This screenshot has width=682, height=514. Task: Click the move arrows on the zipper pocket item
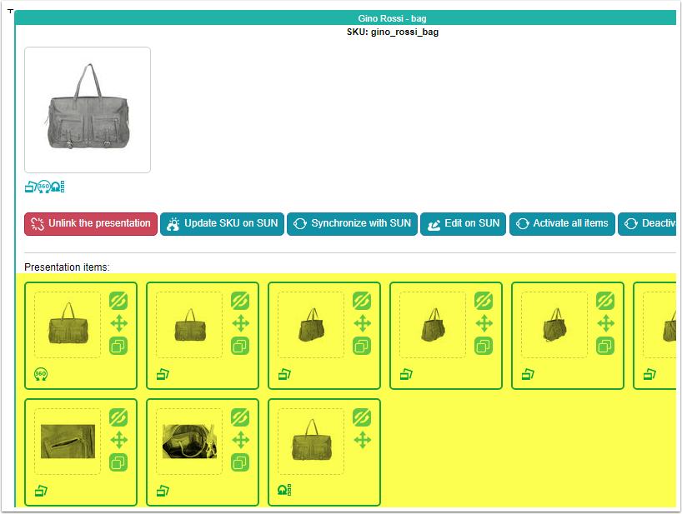tap(118, 440)
